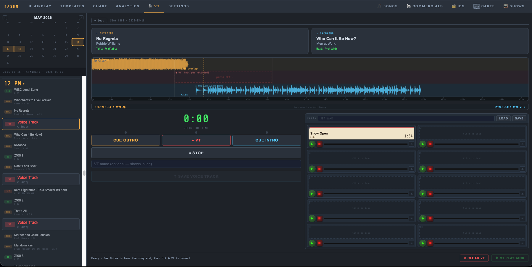Open the Songs library
The width and height of the screenshot is (532, 267).
387,6
